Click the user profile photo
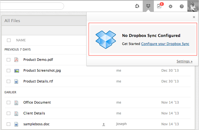The height and width of the screenshot is (130, 199). pos(193,6)
